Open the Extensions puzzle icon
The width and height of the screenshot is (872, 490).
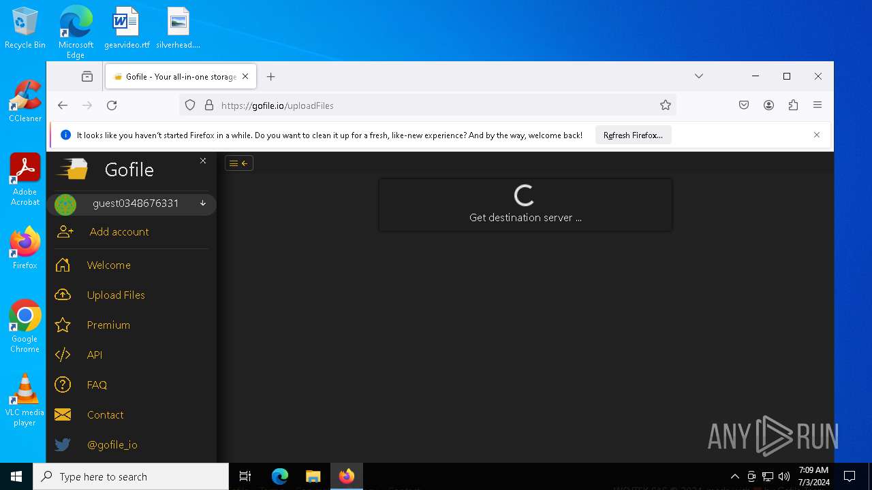tap(793, 105)
